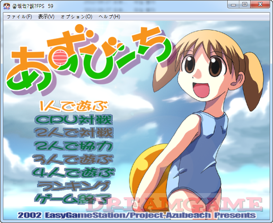Image resolution: width=273 pixels, height=223 pixels.
Task: Open the オプション(O) menu
Action: coord(77,17)
